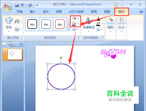Open the Shape Fill dropdown arrow
The width and height of the screenshot is (146, 111).
[78, 18]
